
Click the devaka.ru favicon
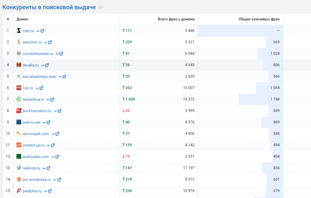point(19,65)
